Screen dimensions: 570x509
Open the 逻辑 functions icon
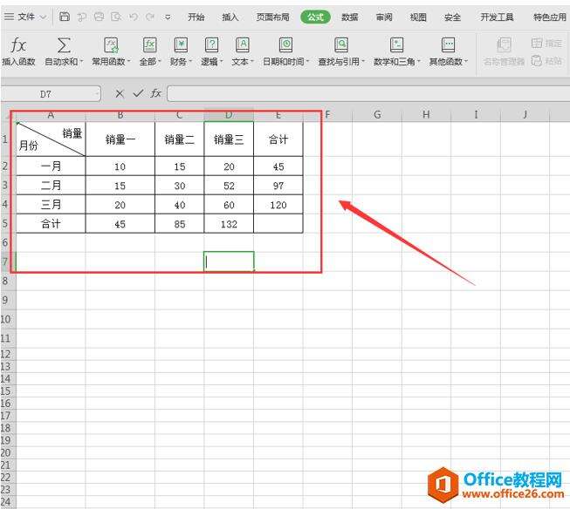tap(211, 45)
